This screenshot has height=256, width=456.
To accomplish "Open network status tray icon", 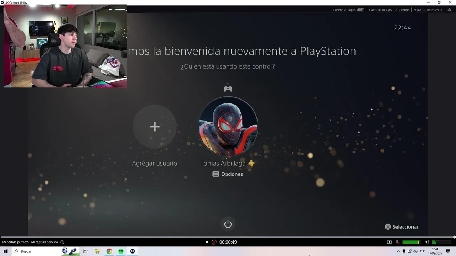I will (x=410, y=251).
